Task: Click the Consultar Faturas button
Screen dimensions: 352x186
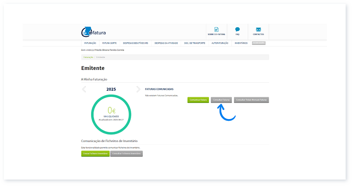Action: (221, 100)
